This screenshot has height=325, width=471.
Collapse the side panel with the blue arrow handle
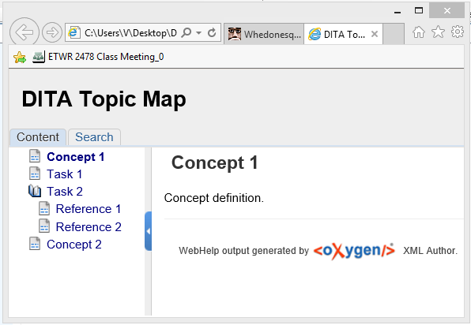tap(148, 231)
